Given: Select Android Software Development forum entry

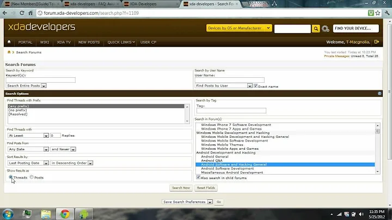Looking at the screenshot, I should pos(228,168).
